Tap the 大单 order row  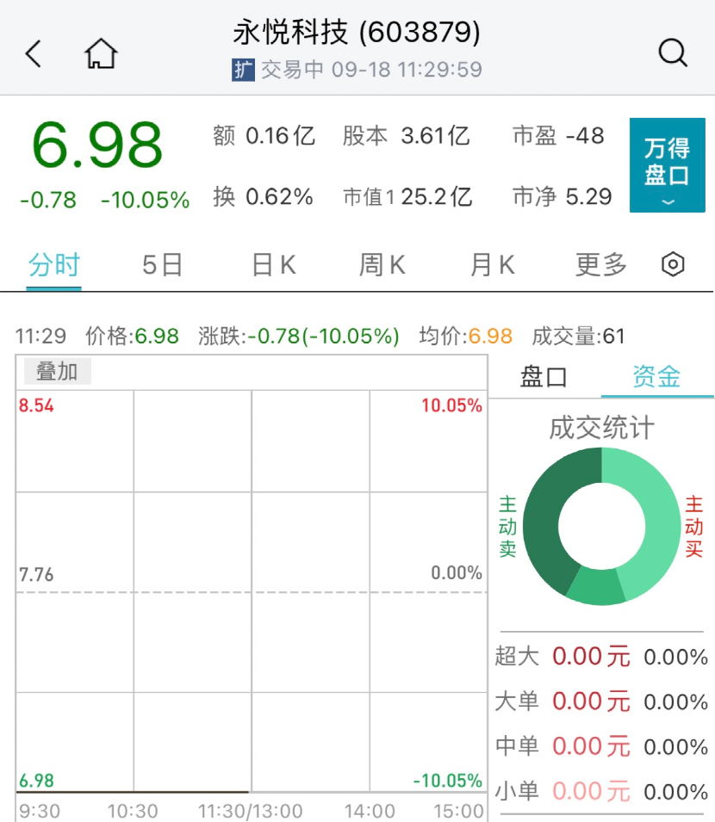click(601, 701)
